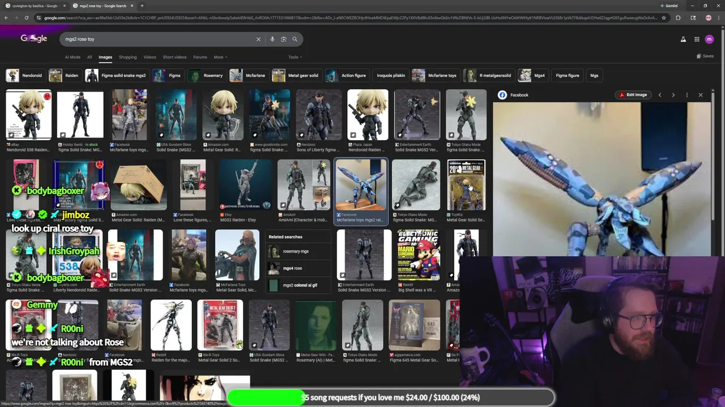Open preview panel's three-dot options
Image resolution: width=725 pixels, height=407 pixels.
pos(687,95)
